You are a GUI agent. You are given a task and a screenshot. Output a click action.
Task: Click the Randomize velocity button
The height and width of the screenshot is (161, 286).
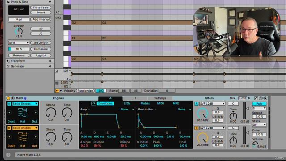click(85, 91)
